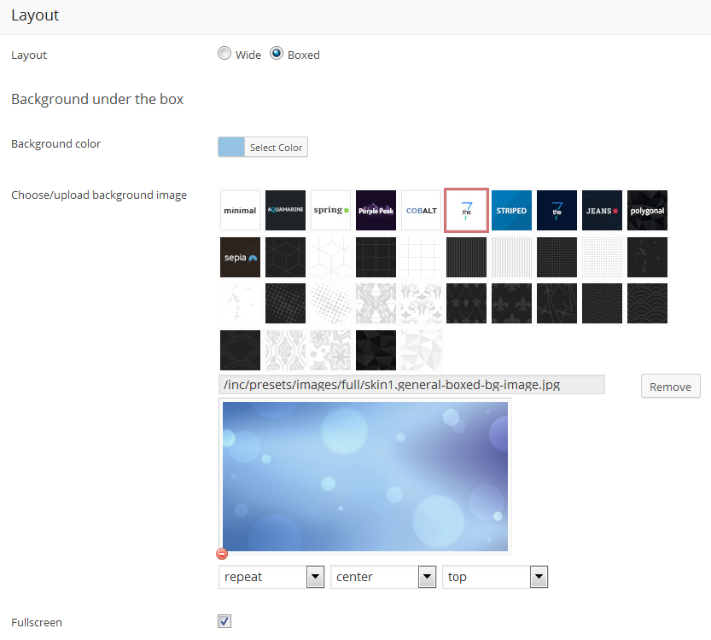Open the 'repeat' background dropdown
This screenshot has width=711, height=640.
271,577
